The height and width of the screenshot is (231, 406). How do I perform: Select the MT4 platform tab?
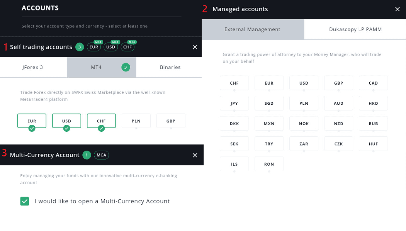pyautogui.click(x=102, y=67)
